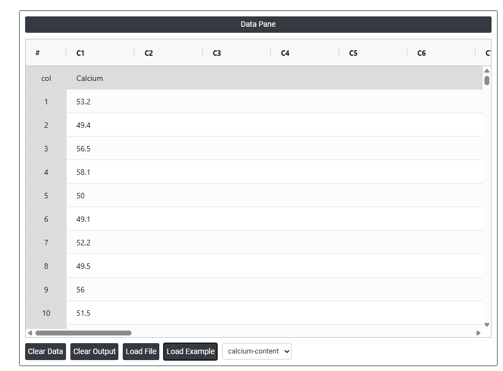Click the right arrow of horizontal scrollbar
This screenshot has height=371, width=503.
coord(478,333)
